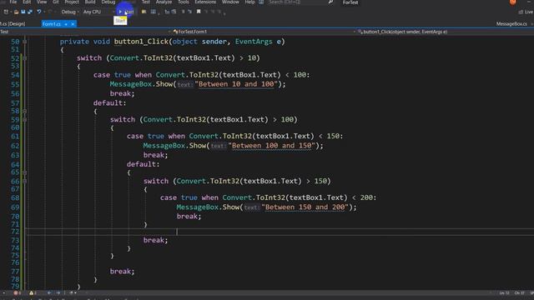
Task: Click the "Between 150 and 200" string literal
Action: tap(305, 207)
